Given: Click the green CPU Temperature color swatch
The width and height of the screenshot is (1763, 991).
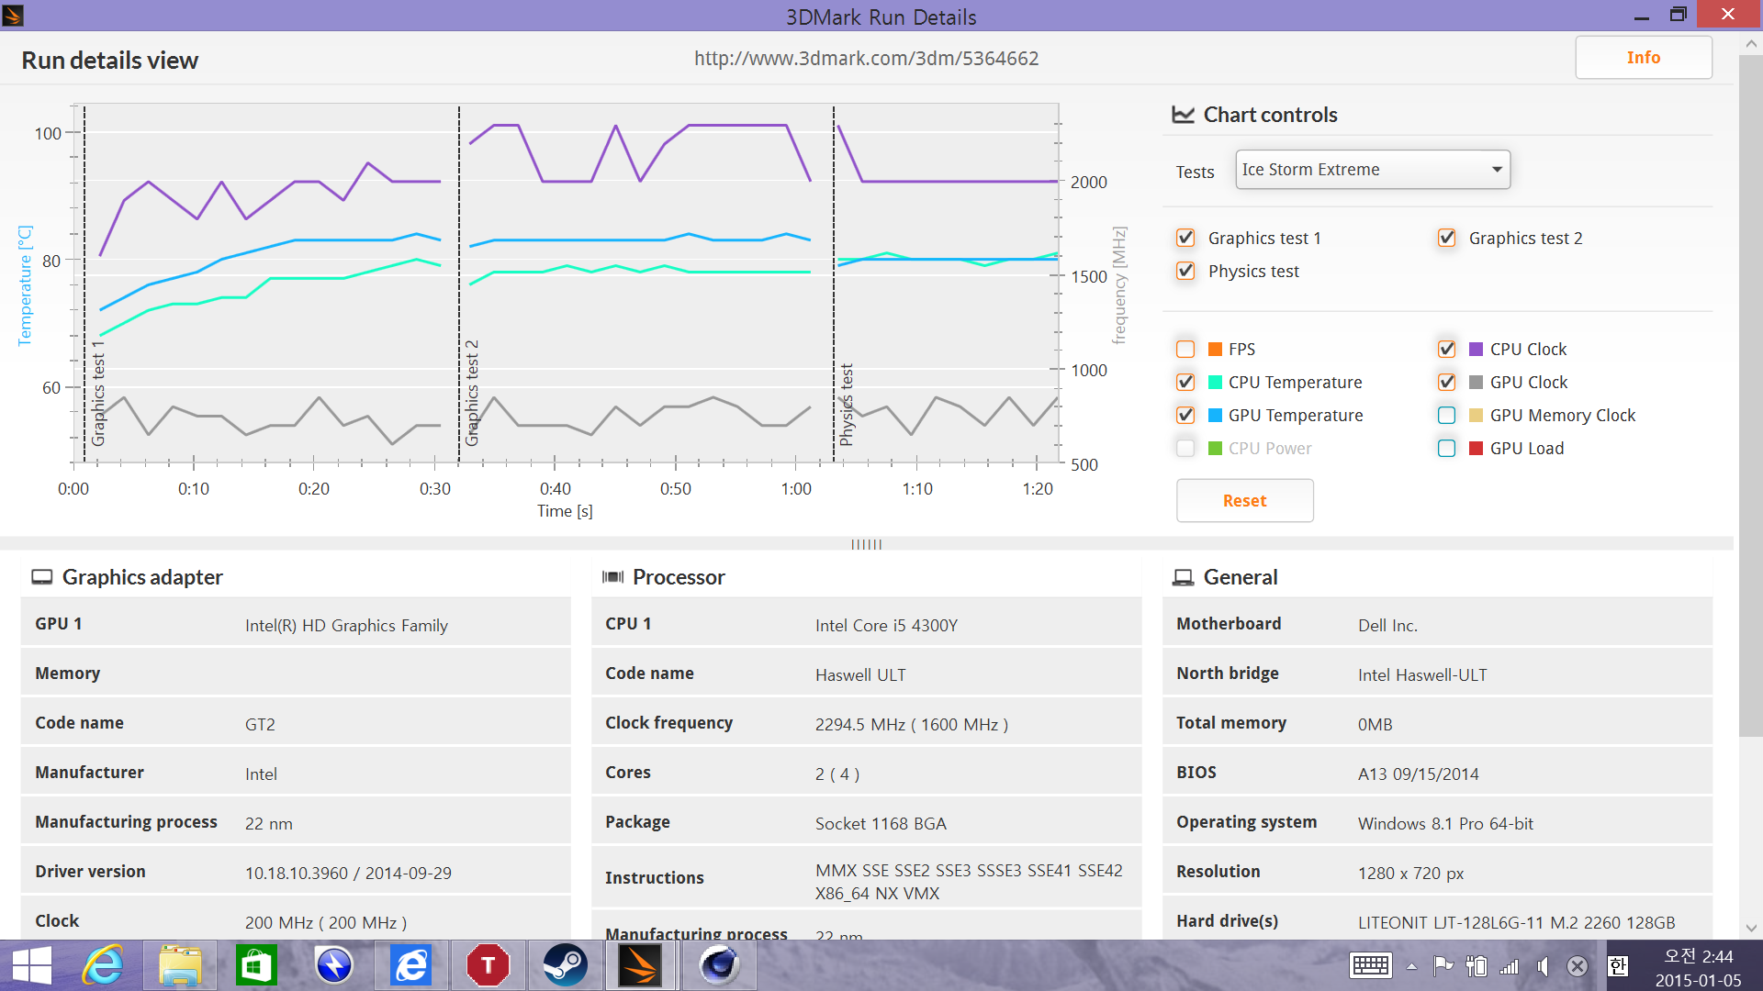Looking at the screenshot, I should 1215,382.
